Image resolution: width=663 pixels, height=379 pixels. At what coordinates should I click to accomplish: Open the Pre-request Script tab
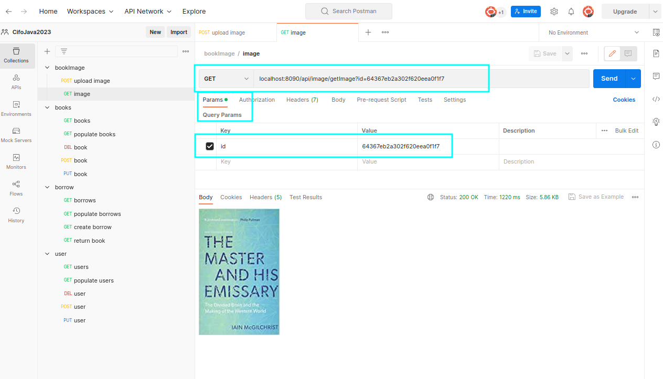coord(381,100)
